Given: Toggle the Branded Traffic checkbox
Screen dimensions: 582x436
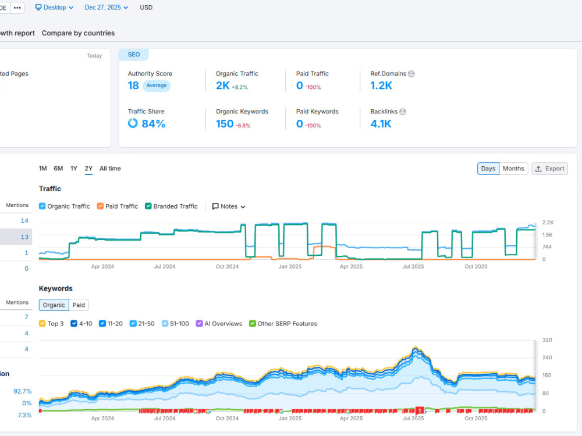Looking at the screenshot, I should [x=148, y=206].
